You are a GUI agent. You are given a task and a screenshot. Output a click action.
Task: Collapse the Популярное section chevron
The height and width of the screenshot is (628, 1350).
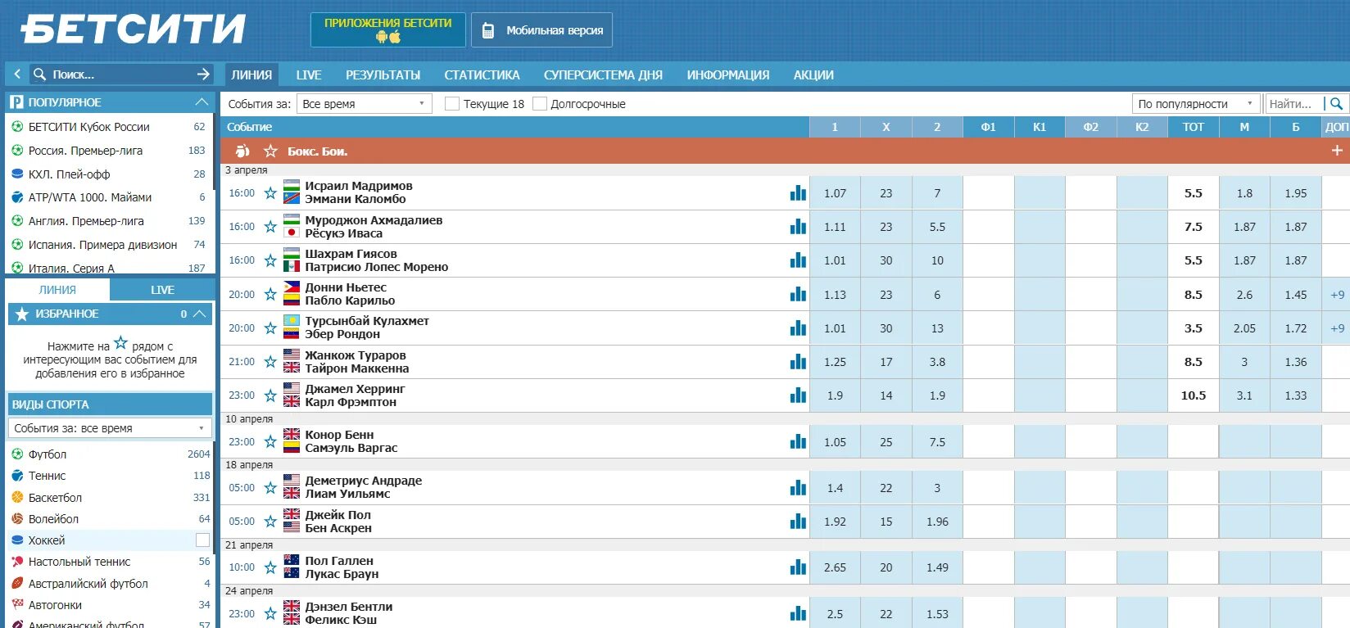pyautogui.click(x=202, y=102)
